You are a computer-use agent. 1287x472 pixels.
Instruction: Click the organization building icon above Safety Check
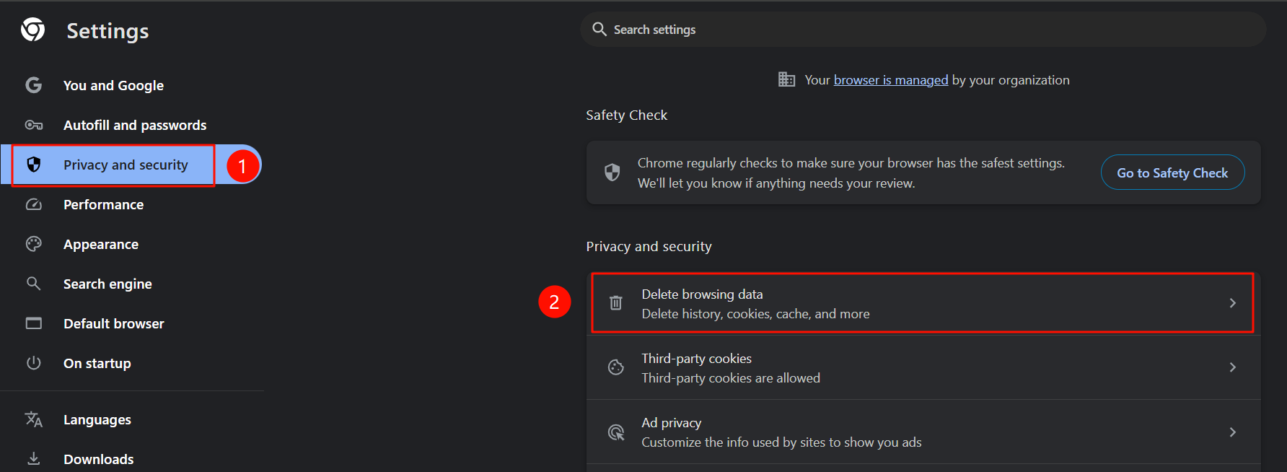coord(786,79)
